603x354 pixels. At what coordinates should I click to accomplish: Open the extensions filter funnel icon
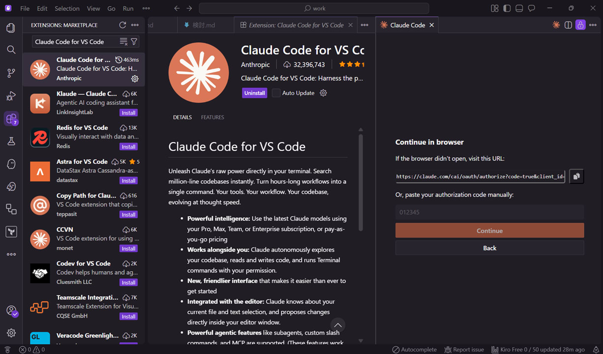134,42
